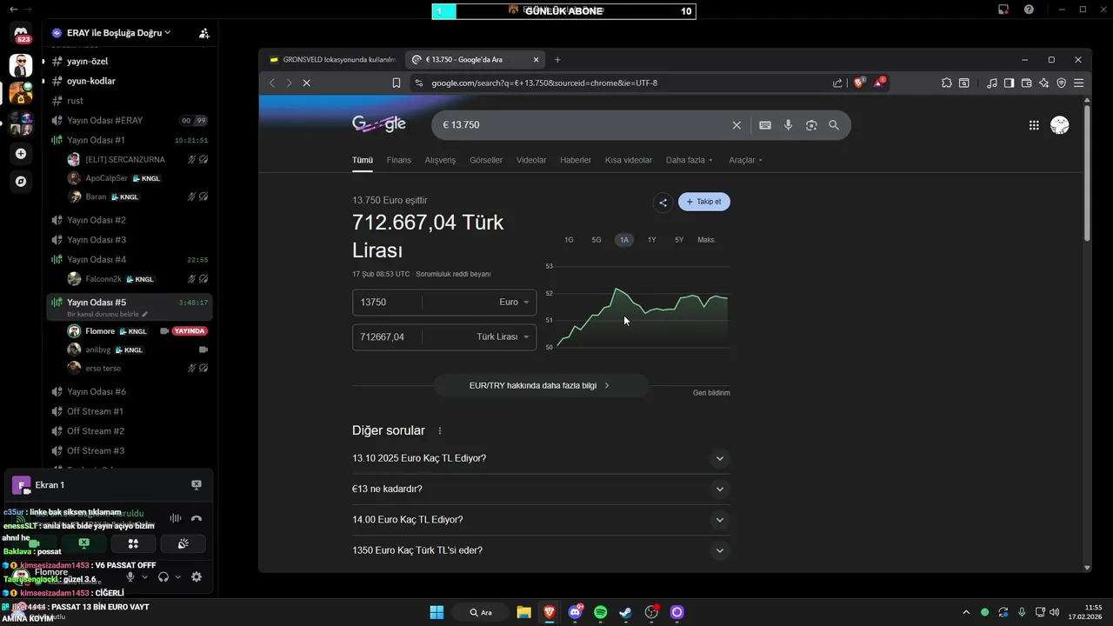Open the Leo AI sparkle icon
Viewport: 1113px width, 626px height.
pos(1044,83)
